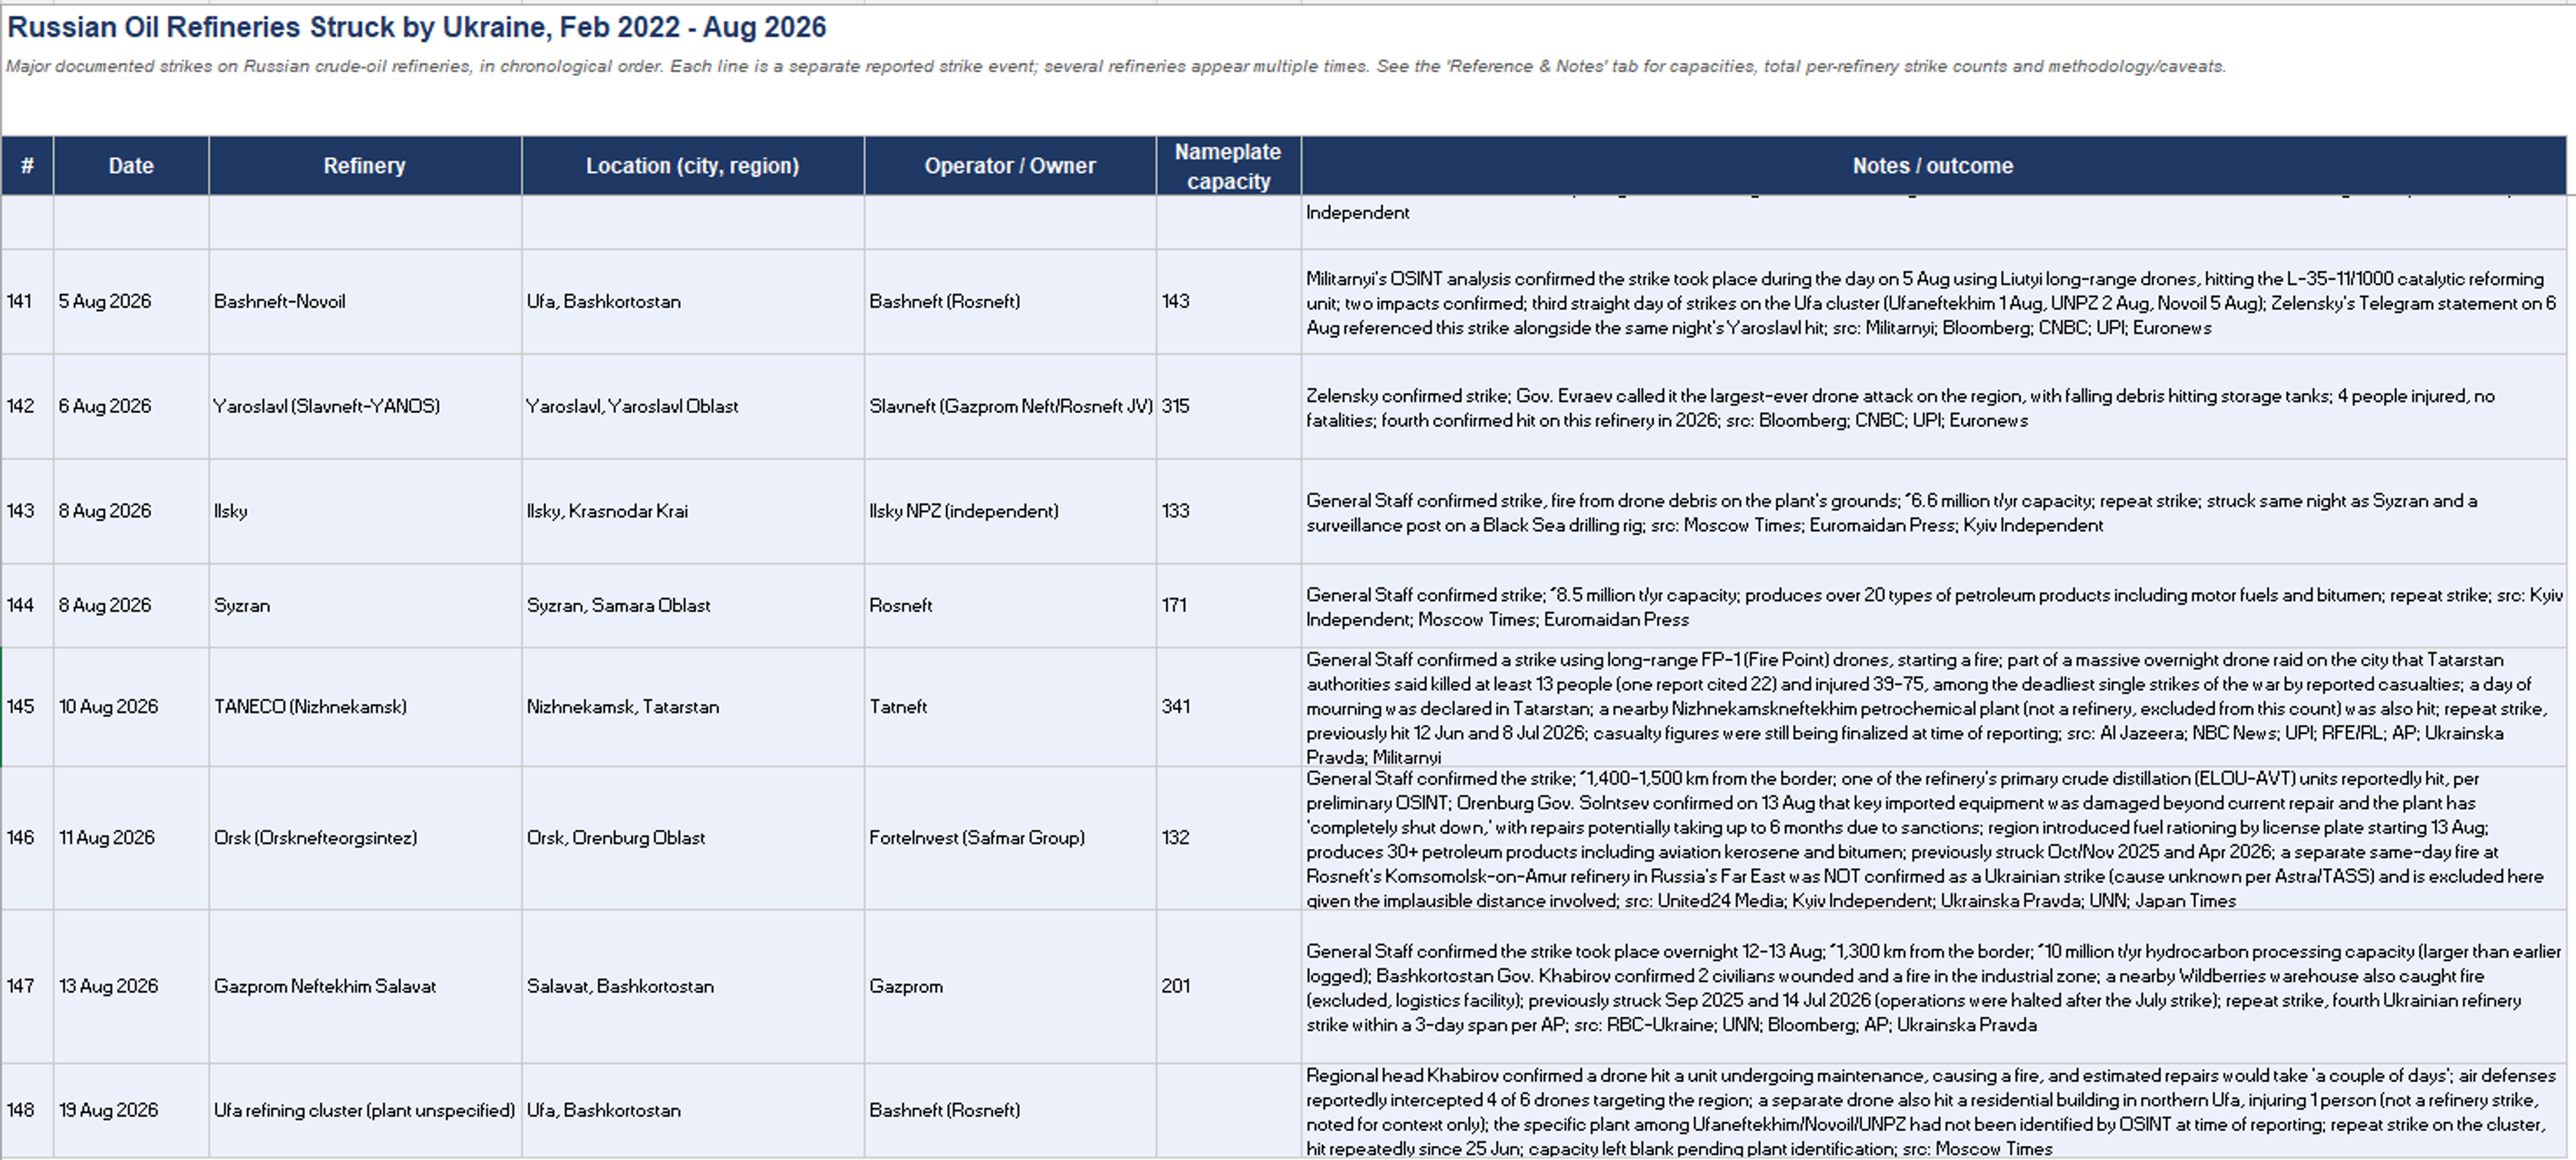Select the 'Location (city, region)' header cell
The width and height of the screenshot is (2576, 1160).
[693, 166]
